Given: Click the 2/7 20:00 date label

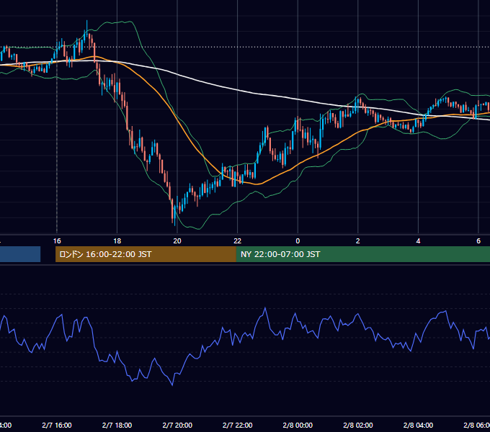Looking at the screenshot, I should tap(177, 425).
